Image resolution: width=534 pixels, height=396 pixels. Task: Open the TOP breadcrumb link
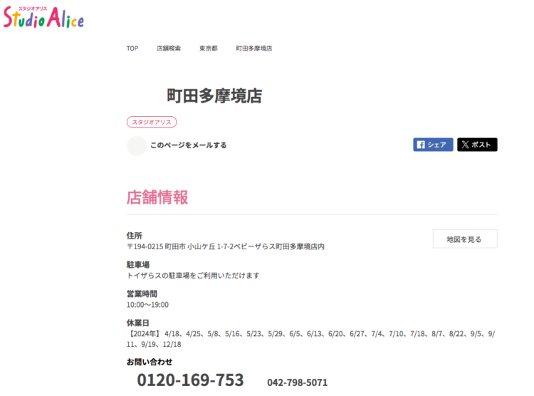[132, 48]
